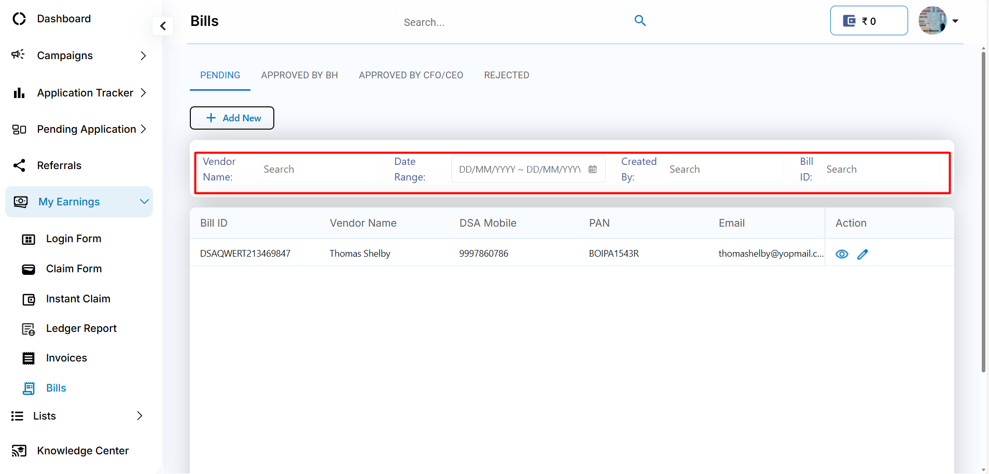Open Ledger Report in sidebar
The height and width of the screenshot is (474, 989).
point(81,328)
